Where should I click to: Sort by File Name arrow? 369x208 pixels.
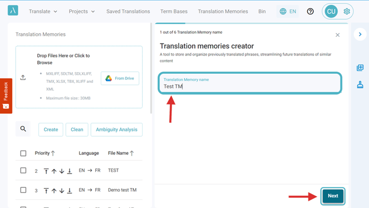click(x=132, y=153)
